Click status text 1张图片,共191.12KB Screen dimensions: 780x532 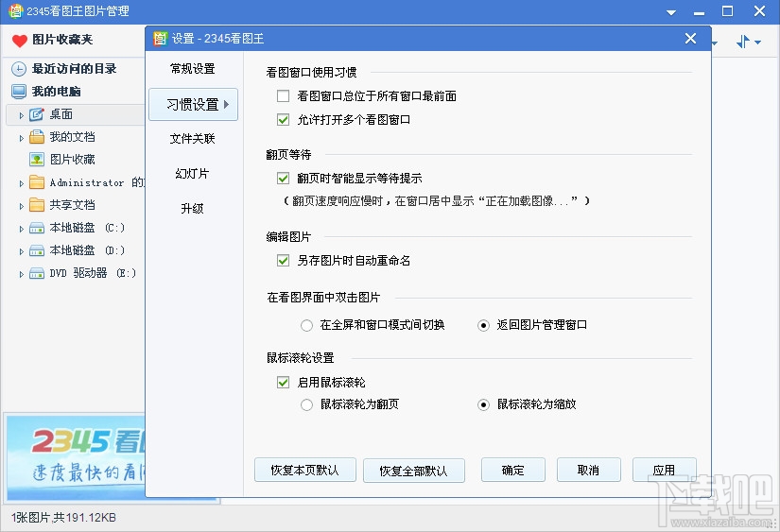pyautogui.click(x=63, y=518)
